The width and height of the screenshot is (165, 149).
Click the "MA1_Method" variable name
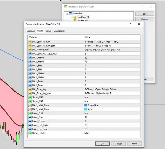pos(39,74)
